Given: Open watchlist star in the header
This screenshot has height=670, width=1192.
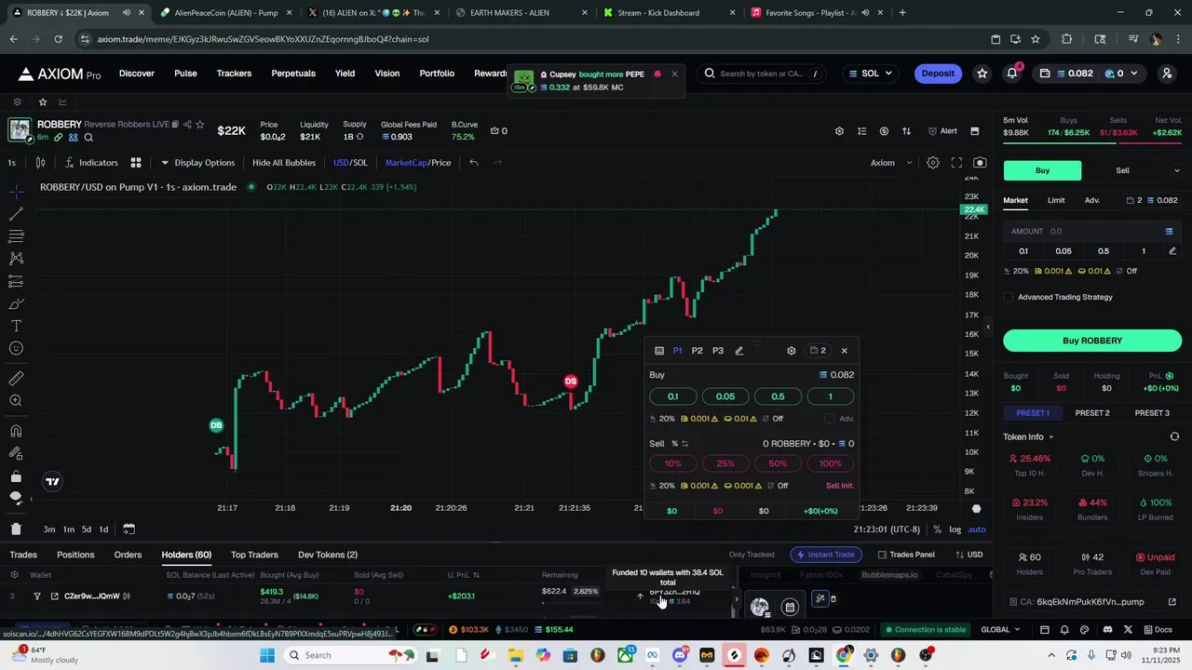Looking at the screenshot, I should [982, 74].
